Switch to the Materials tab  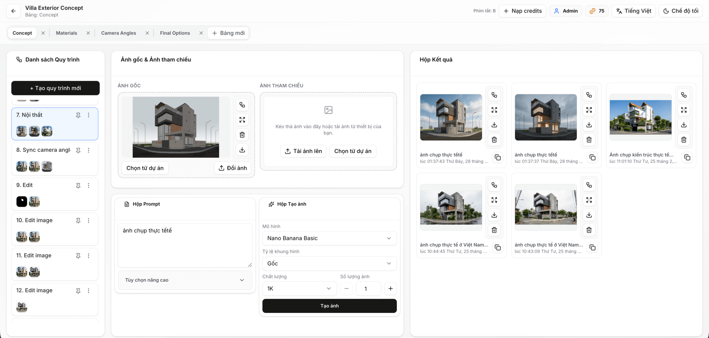66,33
